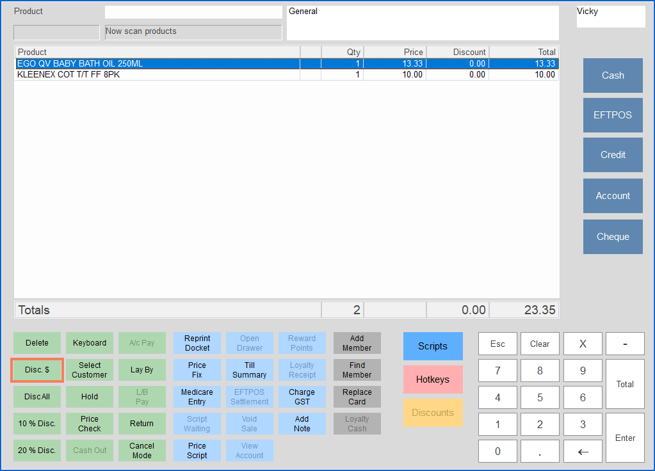Open the Scripts panel tab
655x471 pixels.
click(433, 346)
